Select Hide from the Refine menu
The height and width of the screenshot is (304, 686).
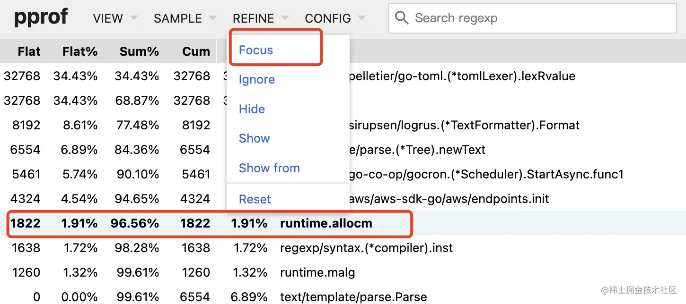click(252, 109)
